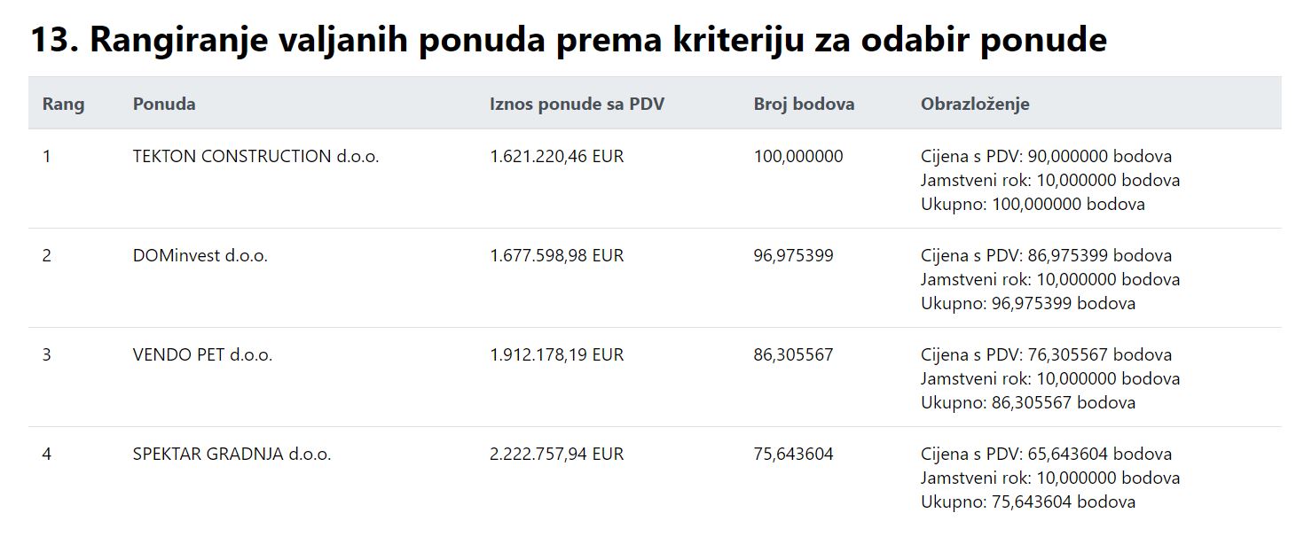Click Cijena s PDV: 90,000000 bodova text
This screenshot has height=552, width=1304.
pos(1046,157)
